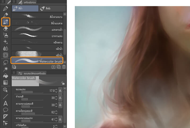Select the แปรงลายน้ำ brush in list

point(37,29)
